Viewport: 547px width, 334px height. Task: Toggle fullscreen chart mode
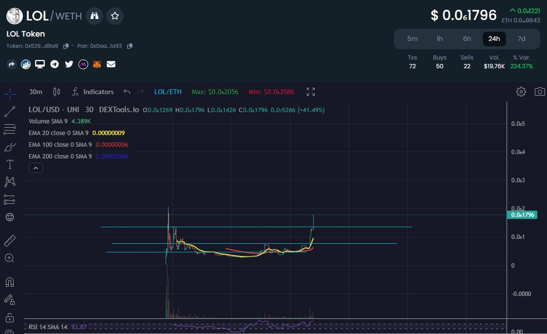click(x=310, y=92)
